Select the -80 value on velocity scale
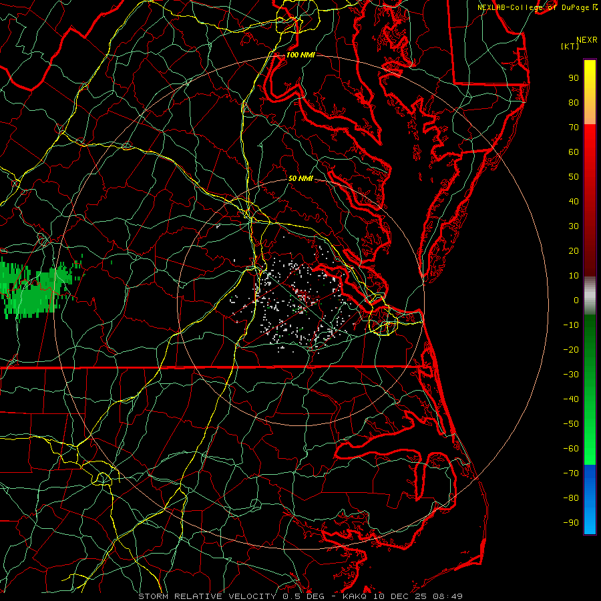Image resolution: width=601 pixels, height=601 pixels. click(x=571, y=498)
